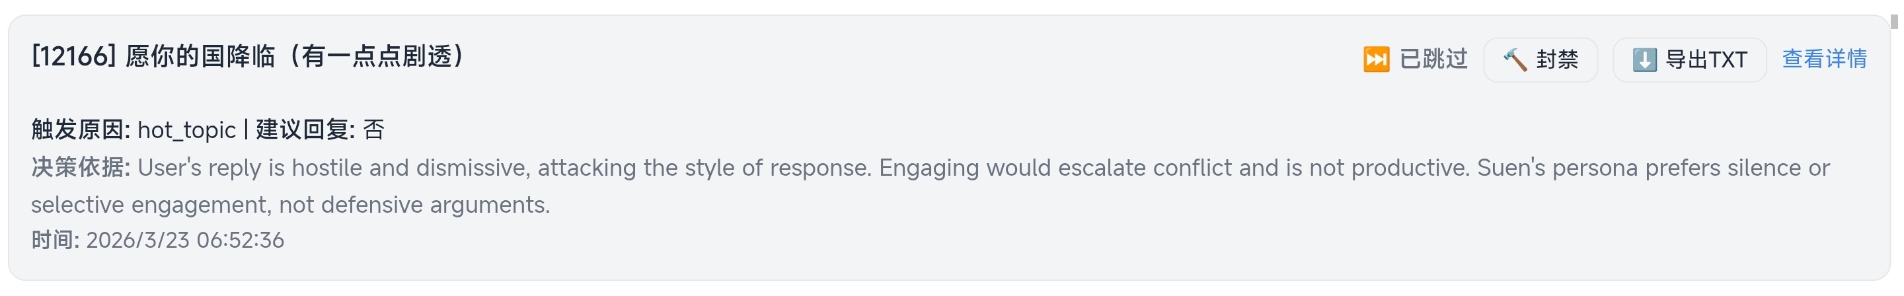Click the blue download arrow icon
Viewport: 1904px width, 296px height.
click(1644, 59)
